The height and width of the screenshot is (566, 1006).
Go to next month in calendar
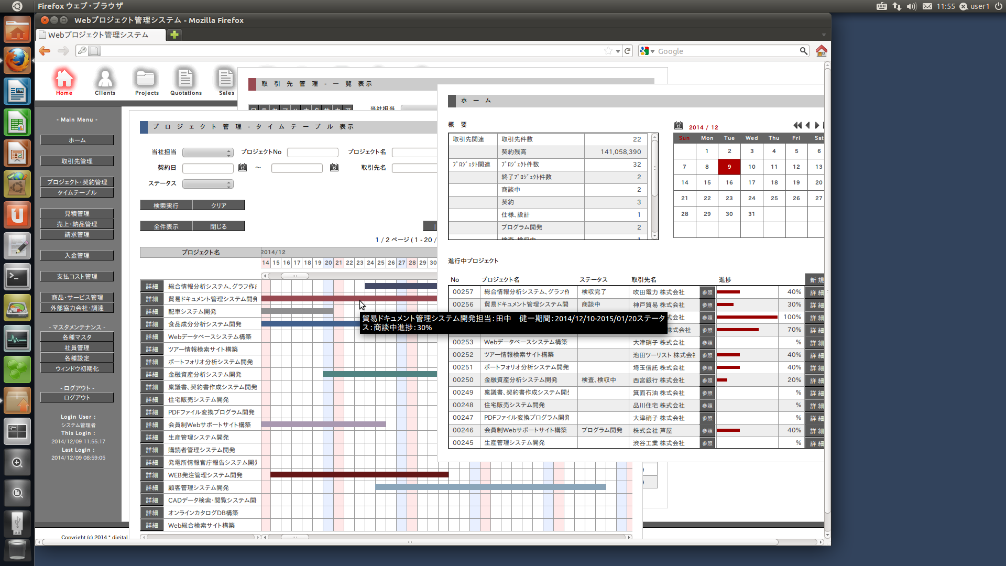817,125
